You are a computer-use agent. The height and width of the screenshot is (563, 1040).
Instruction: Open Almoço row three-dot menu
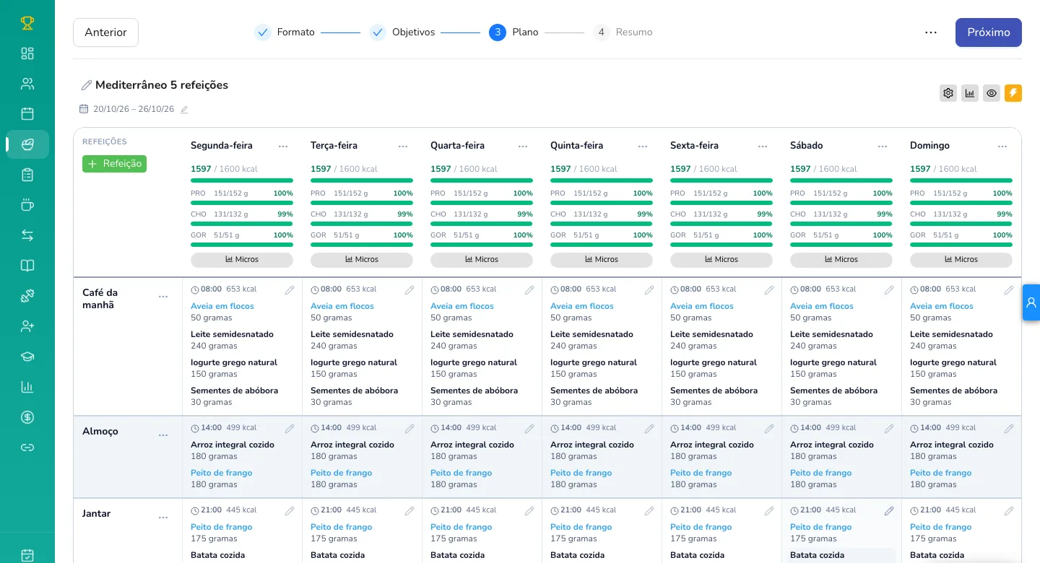click(163, 435)
